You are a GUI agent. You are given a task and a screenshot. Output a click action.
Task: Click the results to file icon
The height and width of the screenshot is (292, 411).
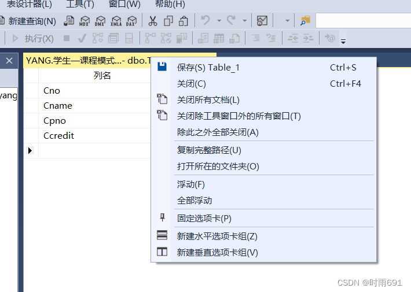pyautogui.click(x=234, y=39)
